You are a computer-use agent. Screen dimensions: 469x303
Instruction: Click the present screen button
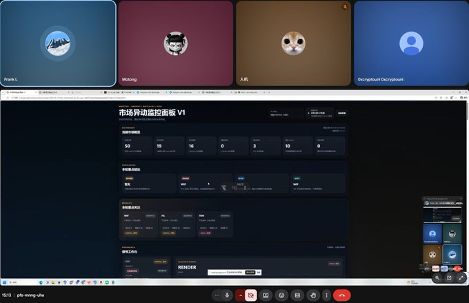[266, 295]
